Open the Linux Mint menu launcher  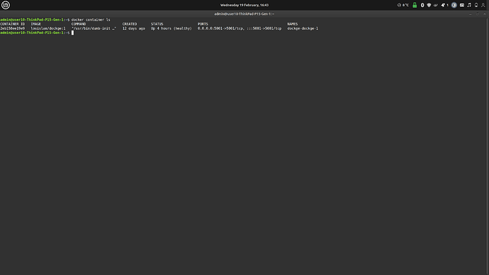(6, 5)
